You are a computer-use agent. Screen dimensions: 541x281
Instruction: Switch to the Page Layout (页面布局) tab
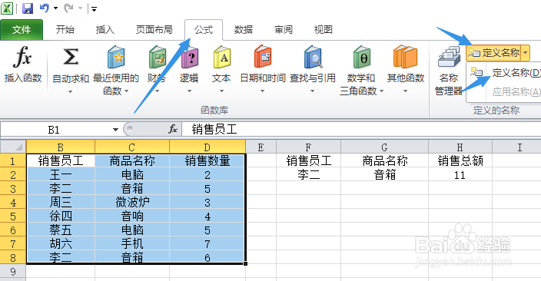click(154, 30)
